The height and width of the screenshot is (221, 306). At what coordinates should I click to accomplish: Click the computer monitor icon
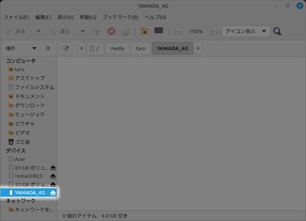tap(159, 31)
